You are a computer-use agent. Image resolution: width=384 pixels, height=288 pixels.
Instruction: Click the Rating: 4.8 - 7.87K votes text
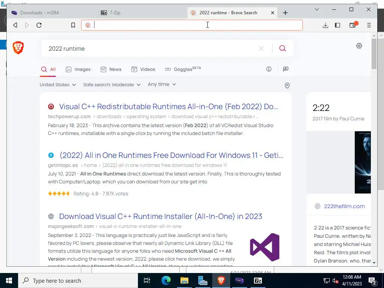pos(101,194)
